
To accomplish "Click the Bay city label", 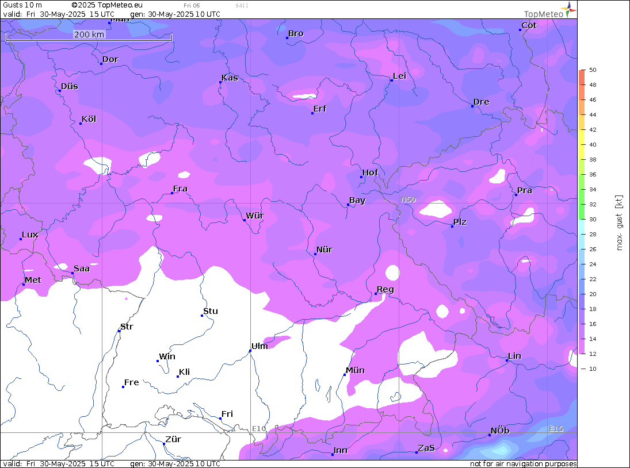I will click(357, 200).
